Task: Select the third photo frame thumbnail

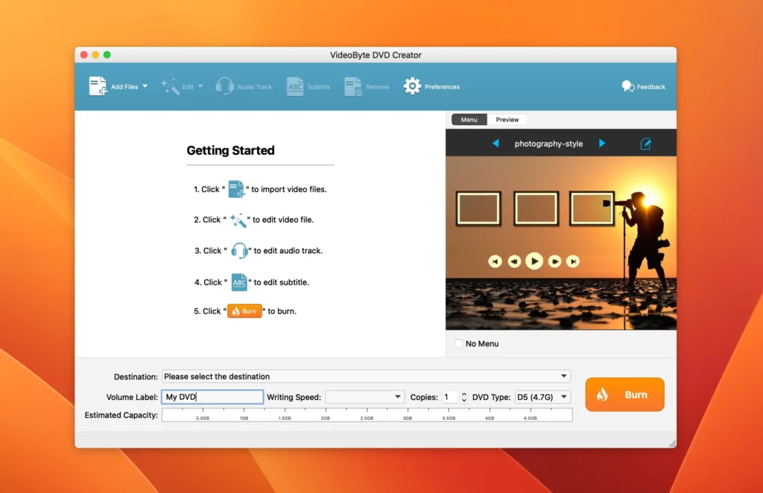Action: tap(592, 209)
